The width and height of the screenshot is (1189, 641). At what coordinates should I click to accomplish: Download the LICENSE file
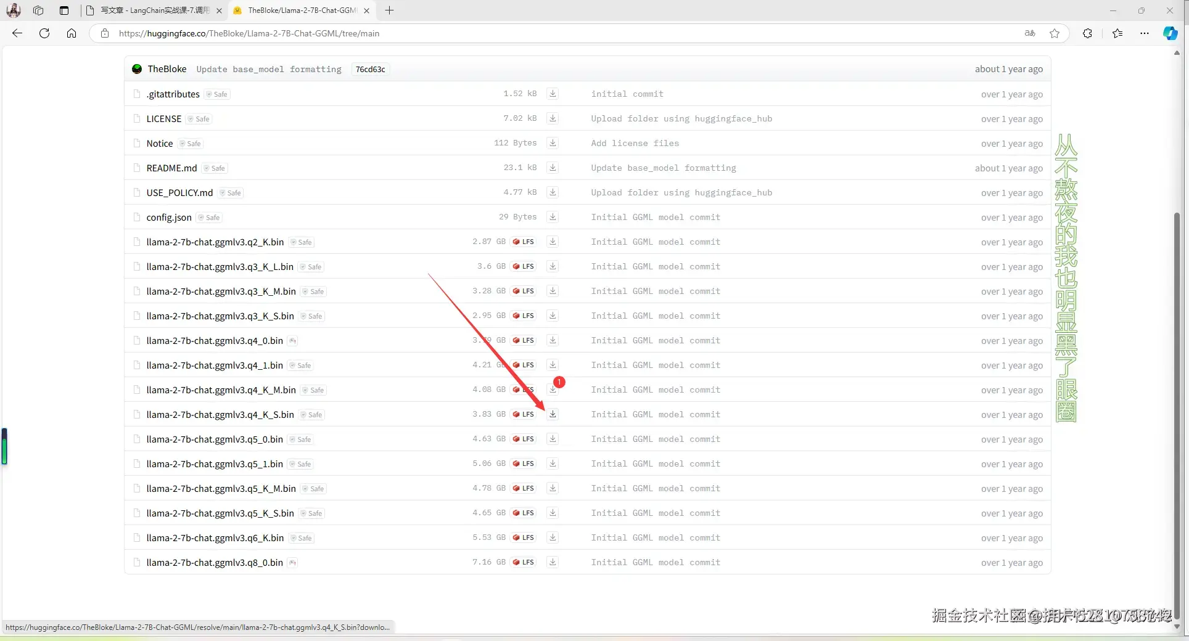(x=553, y=118)
